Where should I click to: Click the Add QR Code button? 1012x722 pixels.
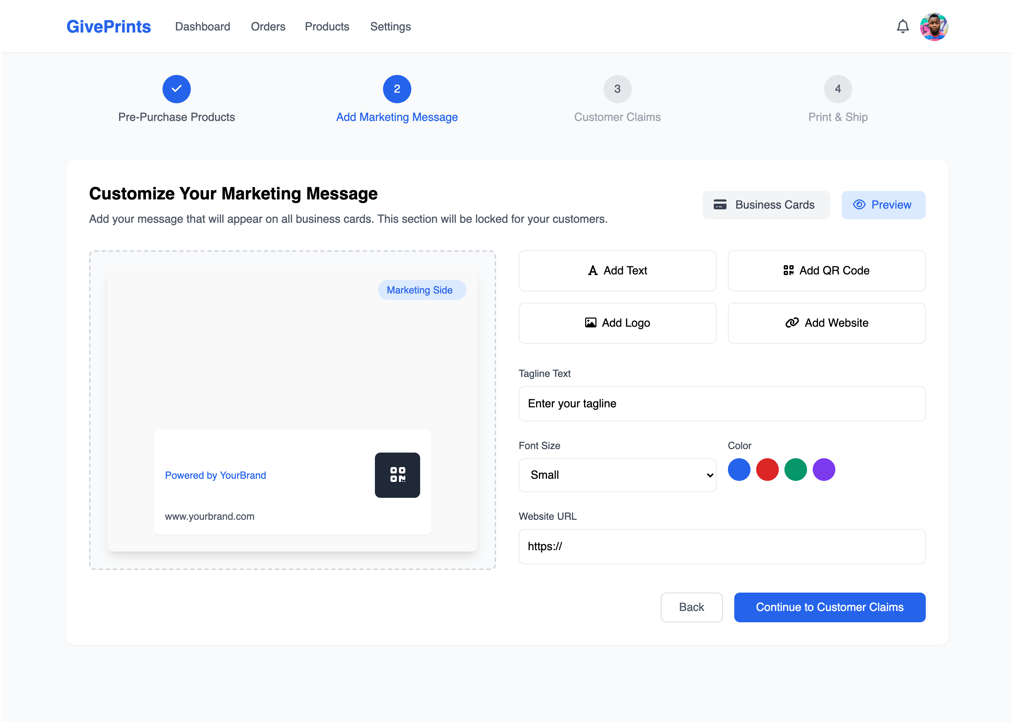[826, 271]
